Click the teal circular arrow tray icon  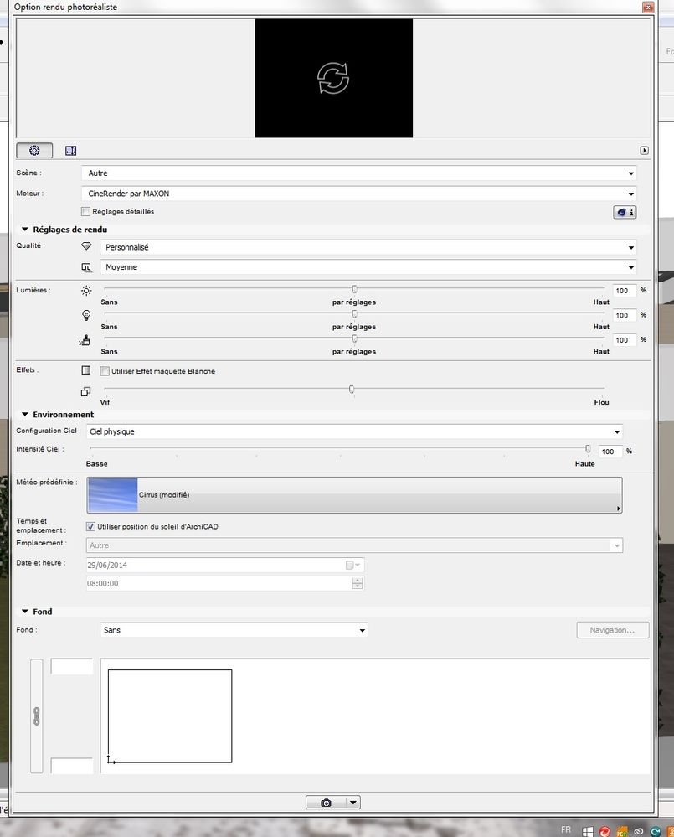tap(656, 832)
